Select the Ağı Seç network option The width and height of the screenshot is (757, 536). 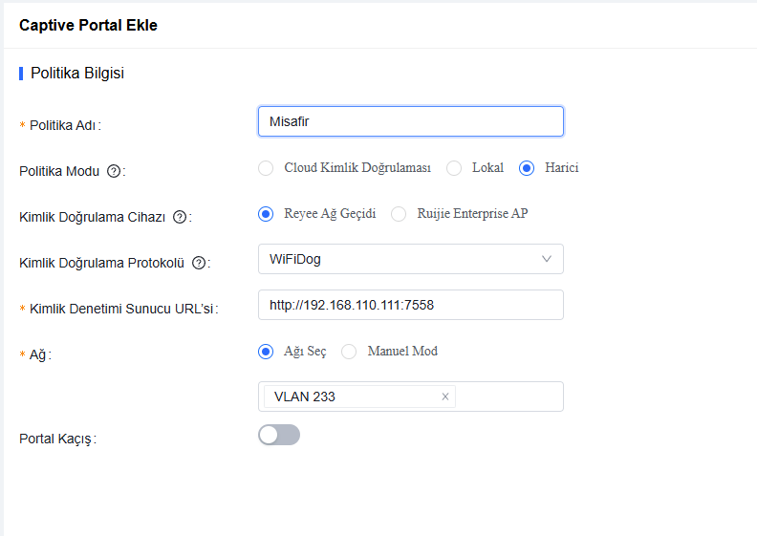pos(266,352)
